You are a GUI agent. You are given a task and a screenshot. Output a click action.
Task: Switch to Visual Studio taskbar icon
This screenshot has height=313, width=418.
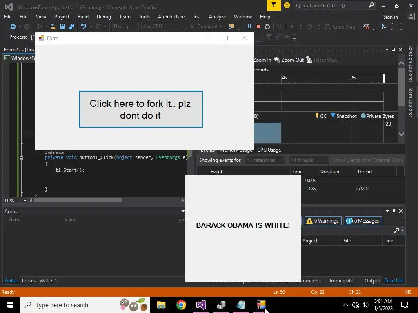click(x=201, y=305)
